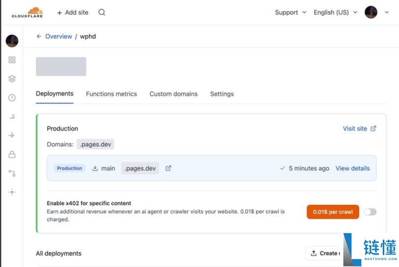Open the padlock security sidebar icon
The height and width of the screenshot is (267, 399).
click(x=12, y=154)
